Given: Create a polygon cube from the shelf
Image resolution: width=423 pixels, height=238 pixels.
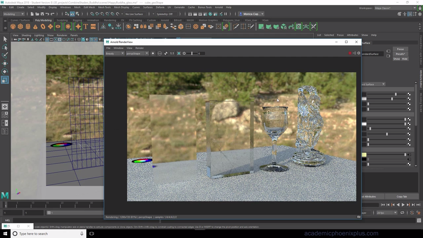Looking at the screenshot, I should click(20, 27).
